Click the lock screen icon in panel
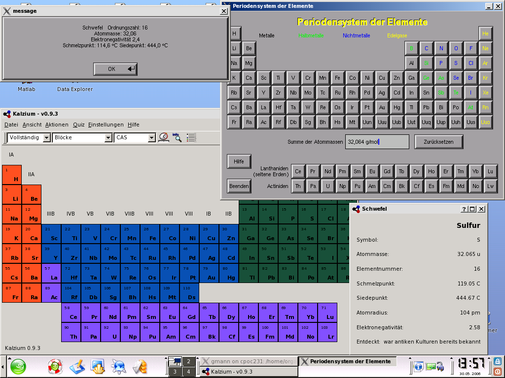The width and height of the screenshot is (505, 378). pyautogui.click(x=498, y=361)
